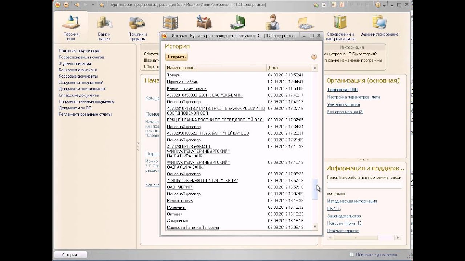
Task: Open Полезная информация in left menu
Action: [79, 51]
